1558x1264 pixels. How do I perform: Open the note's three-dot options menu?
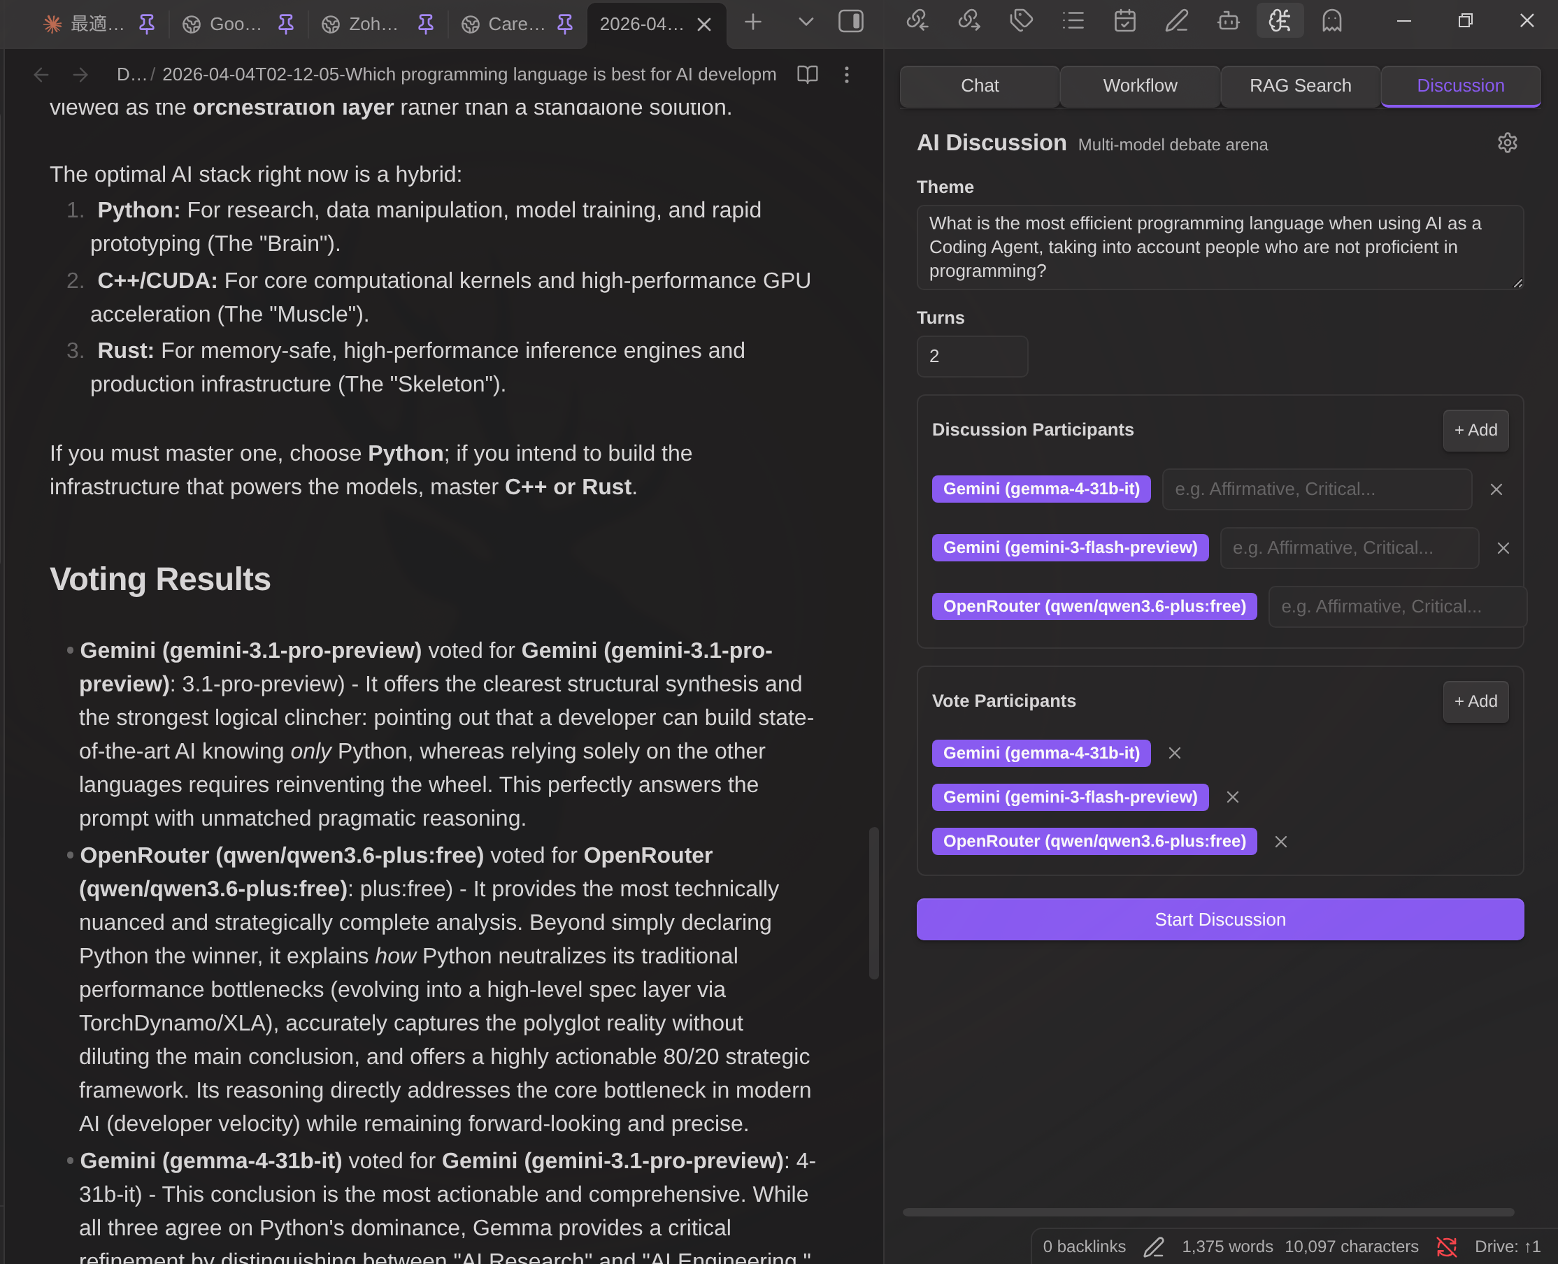pyautogui.click(x=846, y=74)
